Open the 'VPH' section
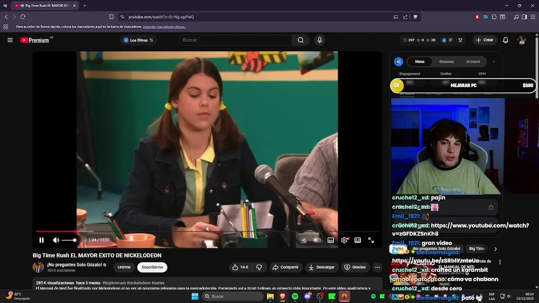 482,74
